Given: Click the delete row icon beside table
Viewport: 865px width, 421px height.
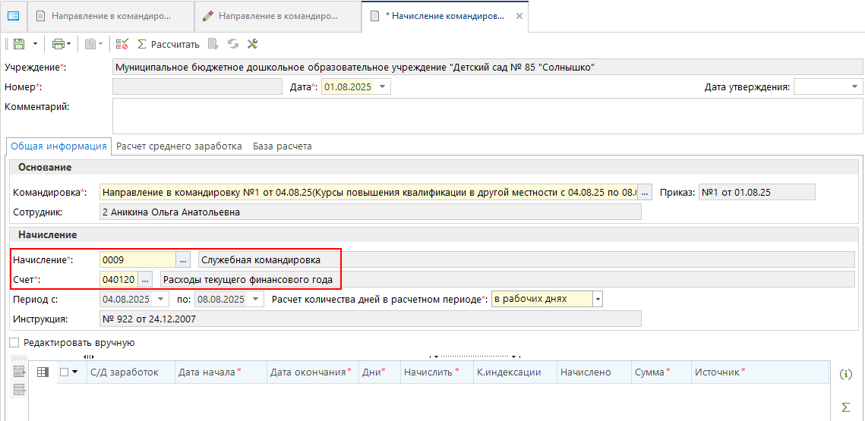Looking at the screenshot, I should click(x=19, y=390).
